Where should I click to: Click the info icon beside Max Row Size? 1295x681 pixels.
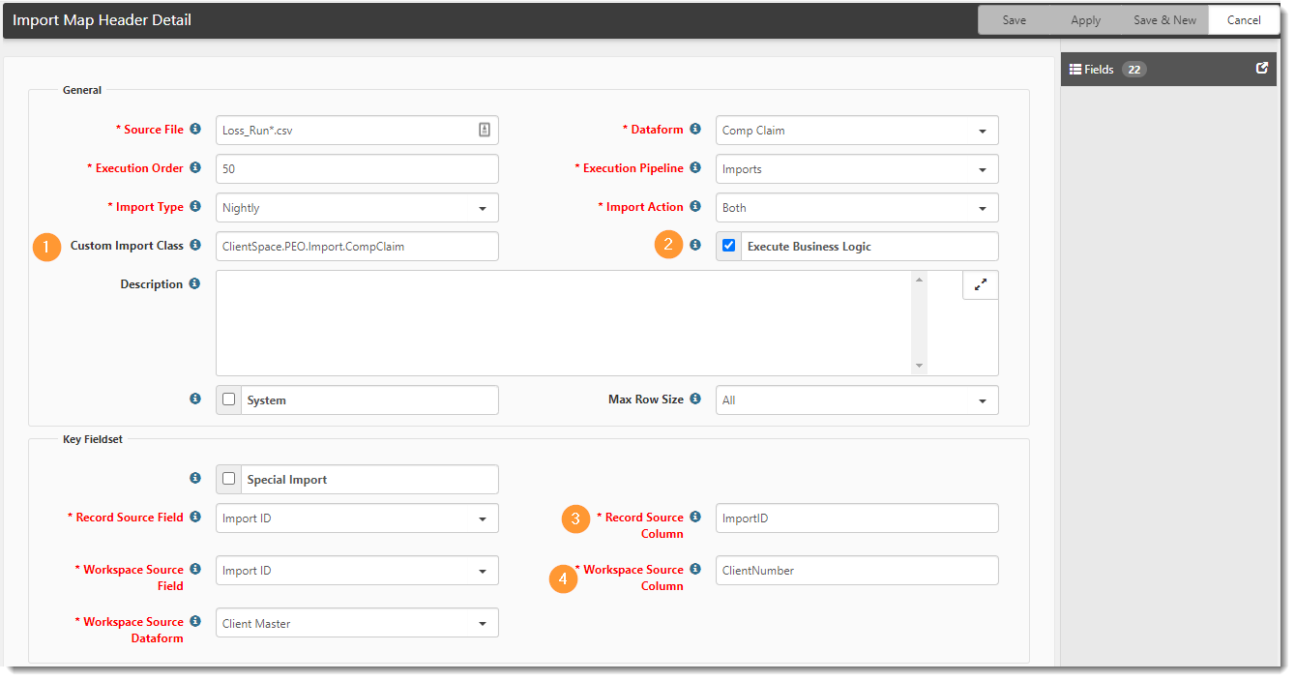(695, 399)
